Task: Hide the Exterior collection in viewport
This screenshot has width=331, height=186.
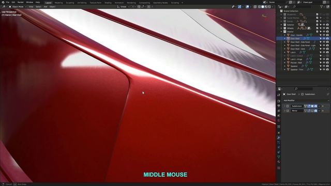Action: pyautogui.click(x=324, y=25)
